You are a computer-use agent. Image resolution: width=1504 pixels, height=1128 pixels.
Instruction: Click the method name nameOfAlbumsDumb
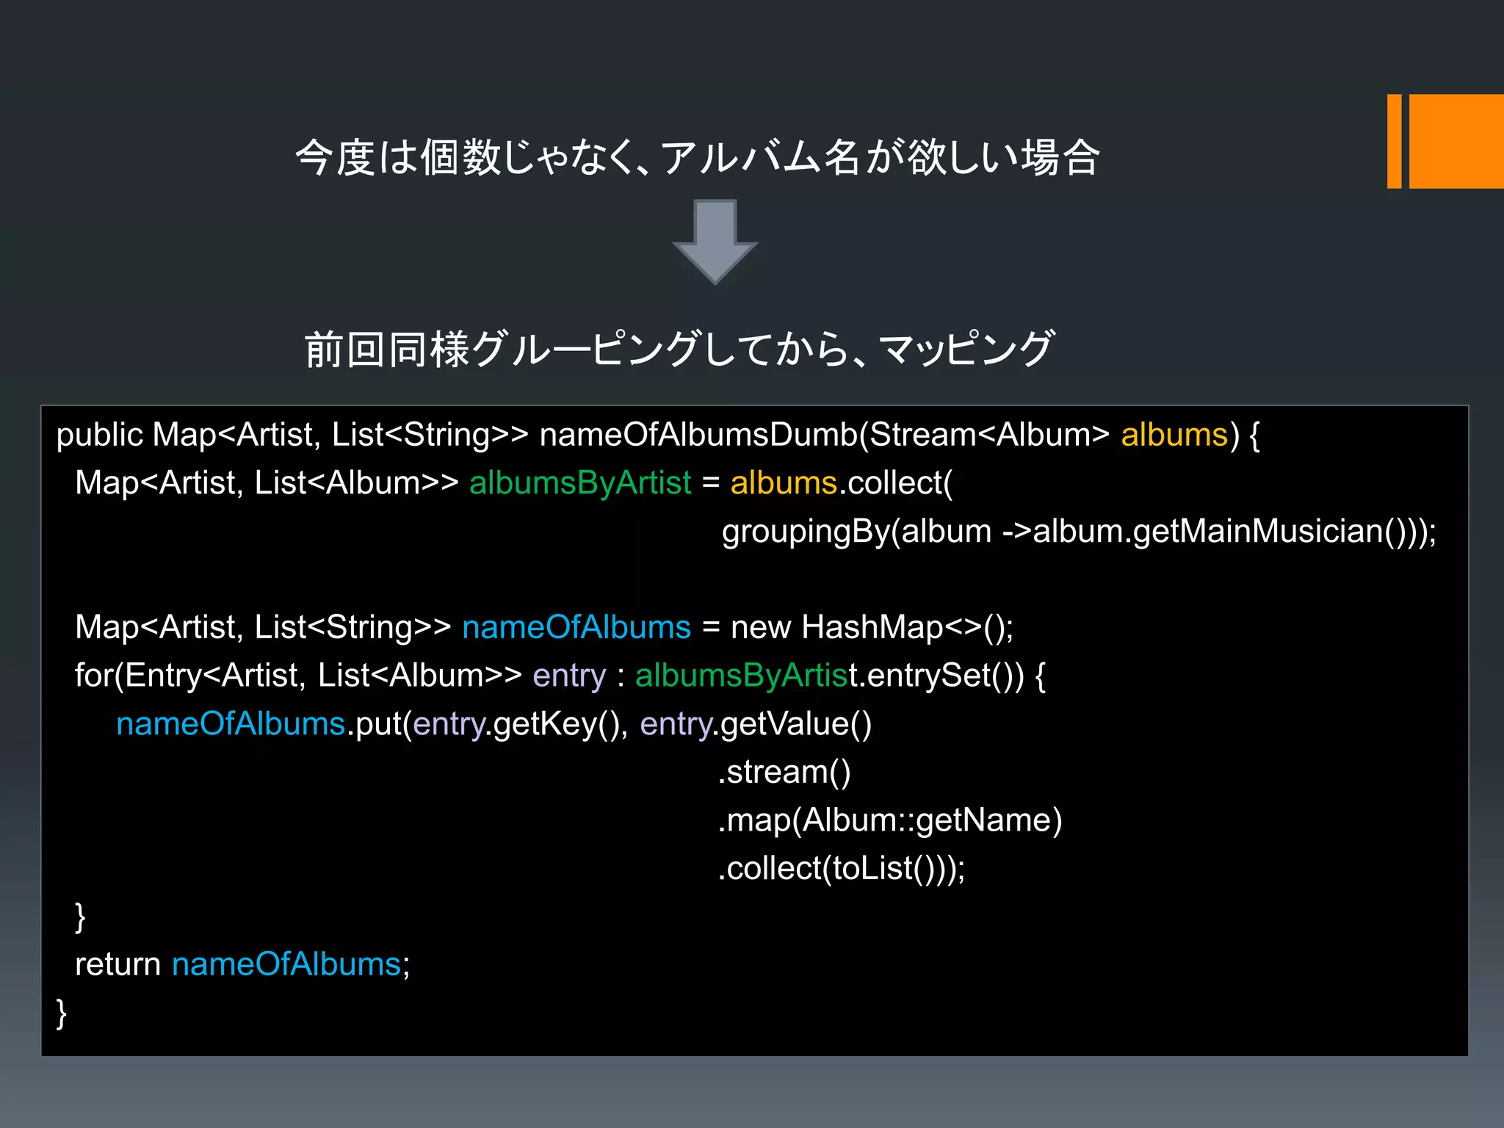click(698, 435)
